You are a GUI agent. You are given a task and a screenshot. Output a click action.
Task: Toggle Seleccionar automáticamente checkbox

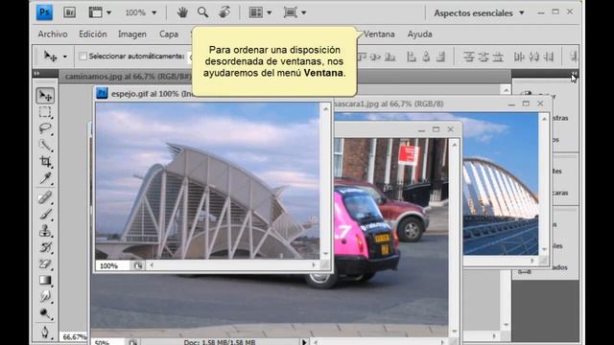[83, 57]
